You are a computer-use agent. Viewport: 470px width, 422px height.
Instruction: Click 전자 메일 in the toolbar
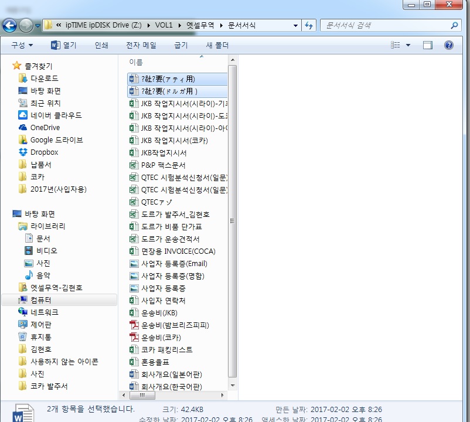click(x=141, y=45)
